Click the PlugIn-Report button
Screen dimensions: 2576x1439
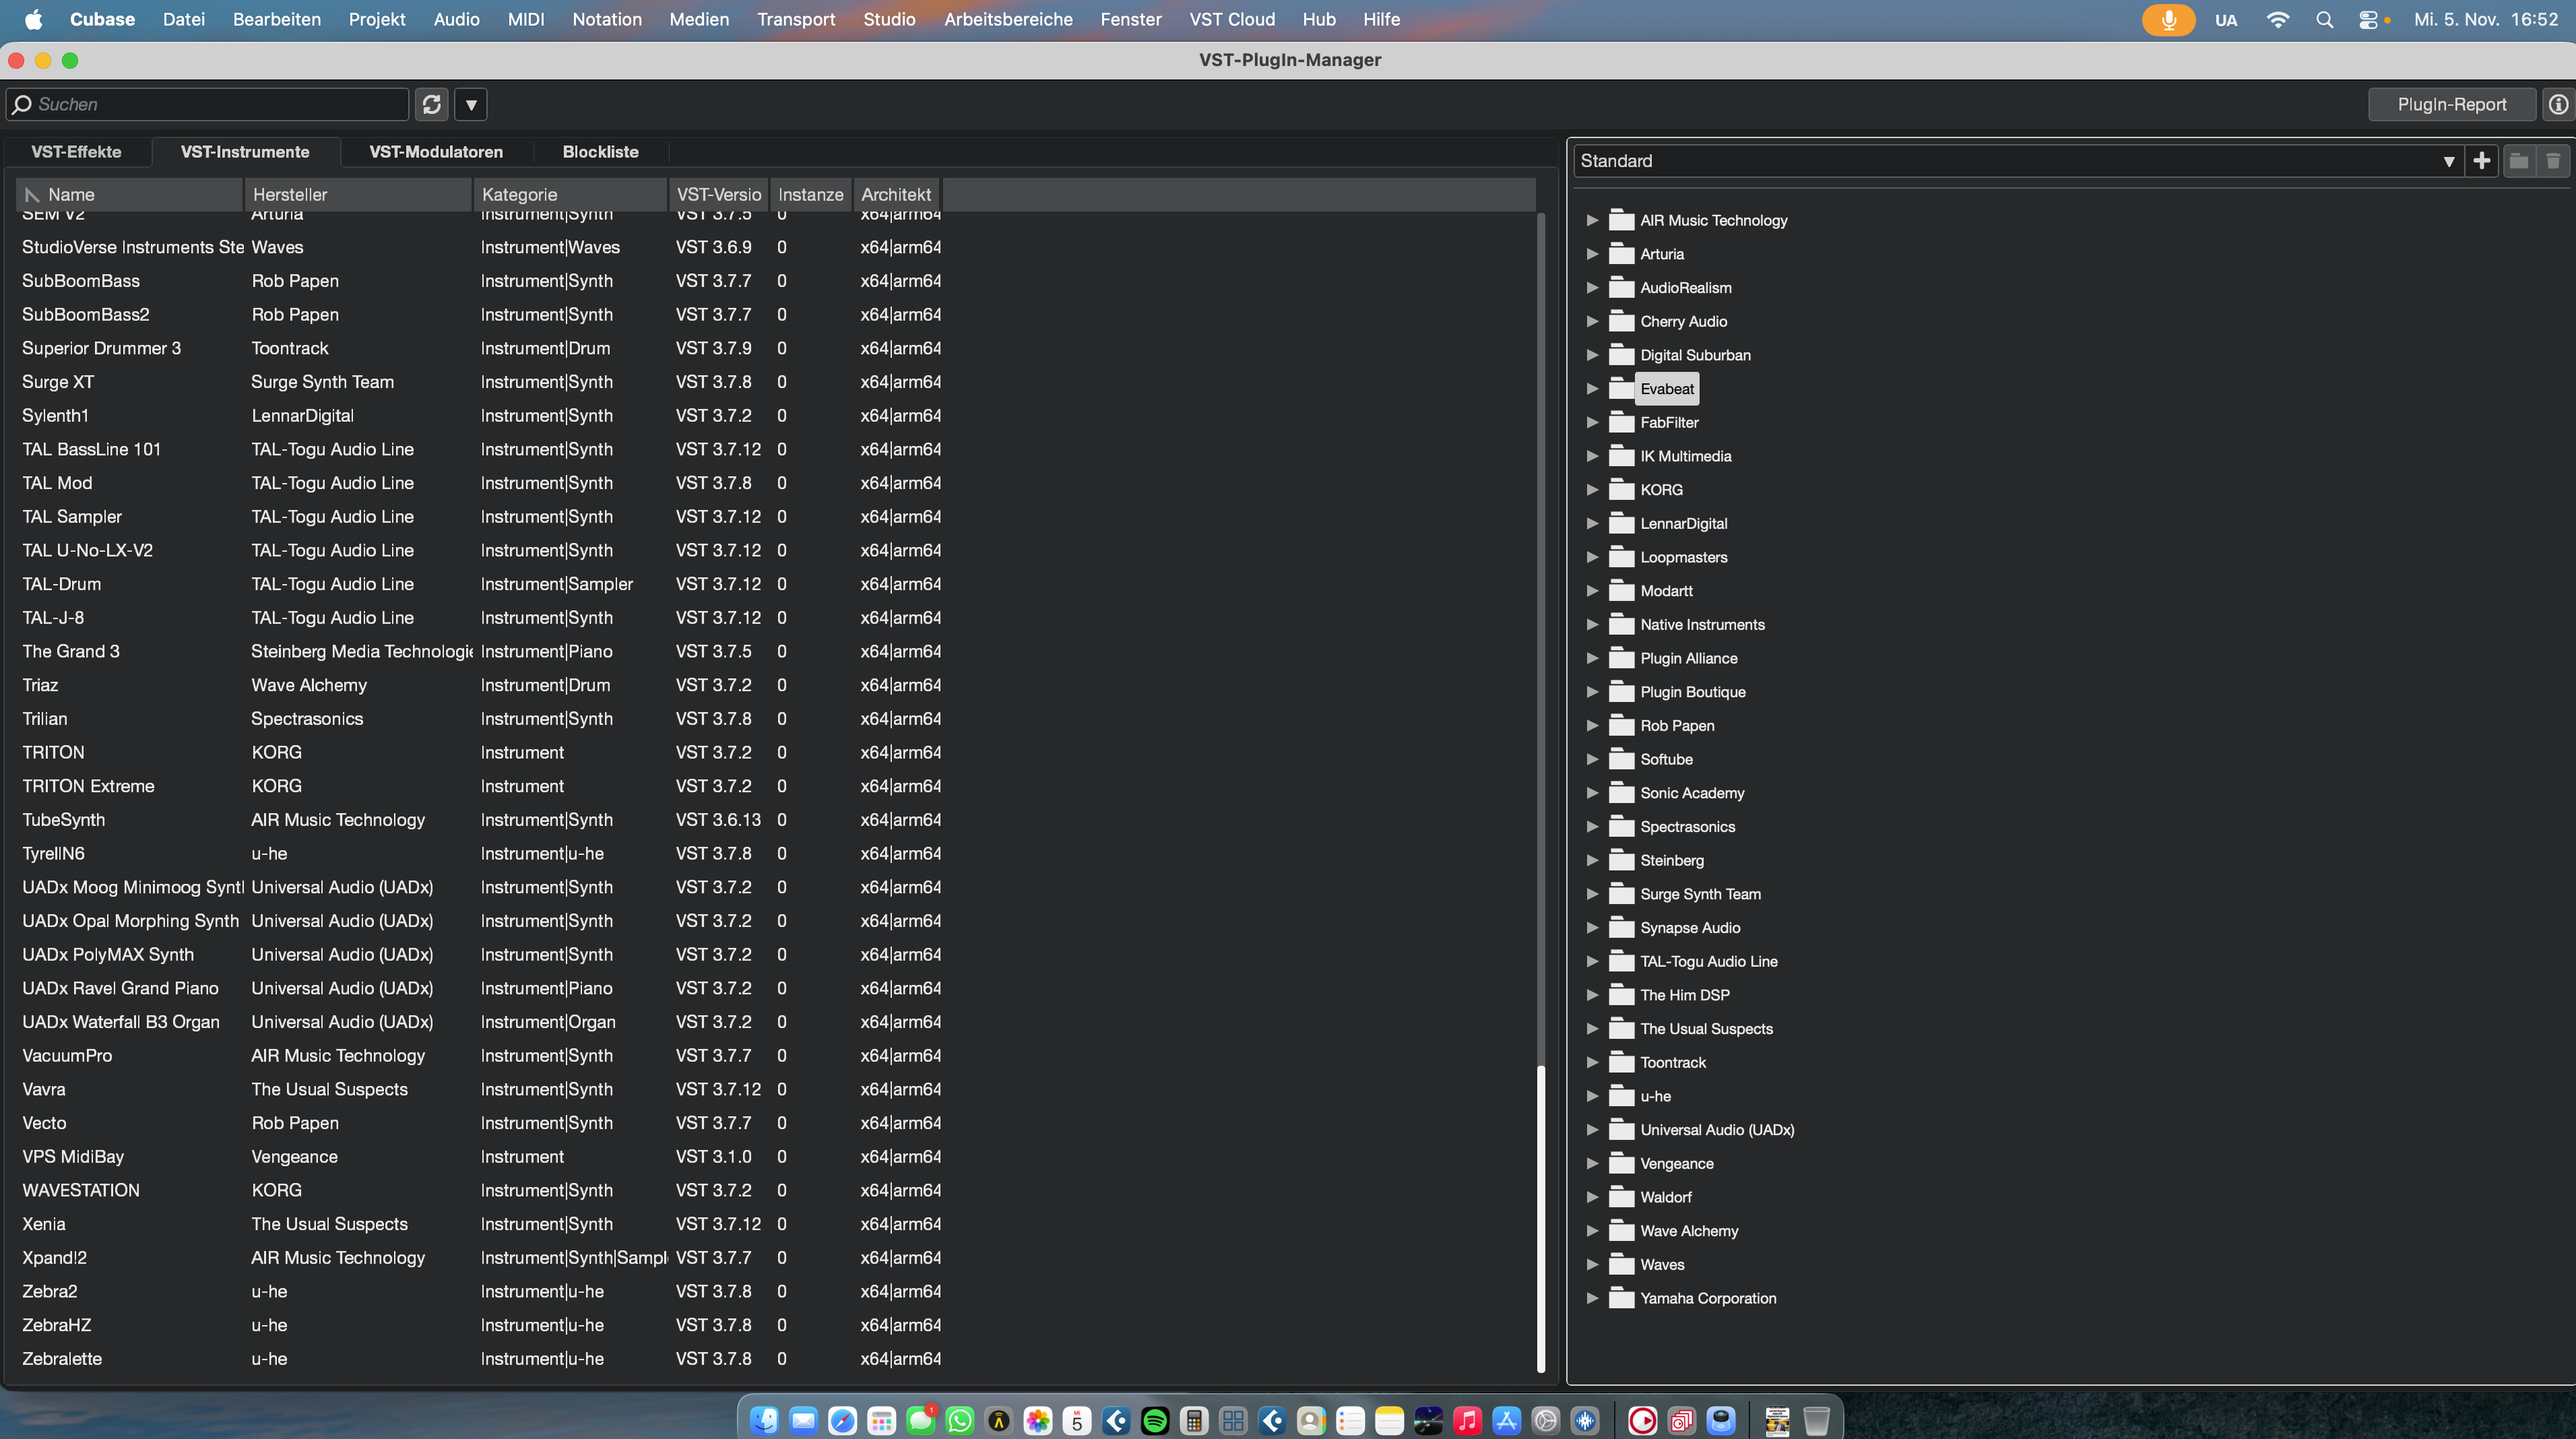click(x=2451, y=104)
